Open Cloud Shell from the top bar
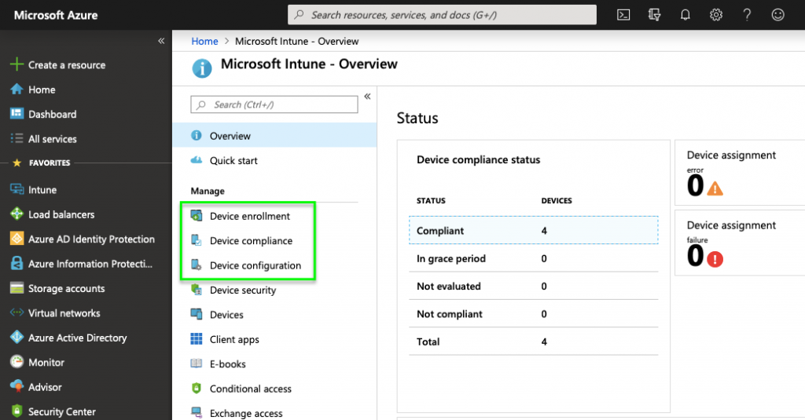The height and width of the screenshot is (420, 805). 623,15
